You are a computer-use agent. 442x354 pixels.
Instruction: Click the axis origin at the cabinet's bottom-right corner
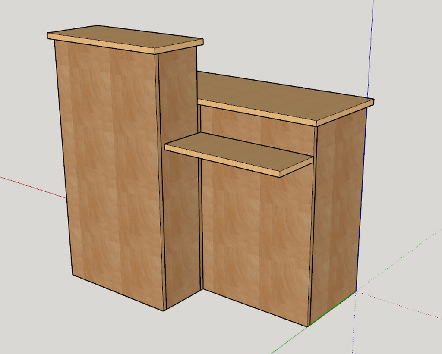[x=356, y=291]
